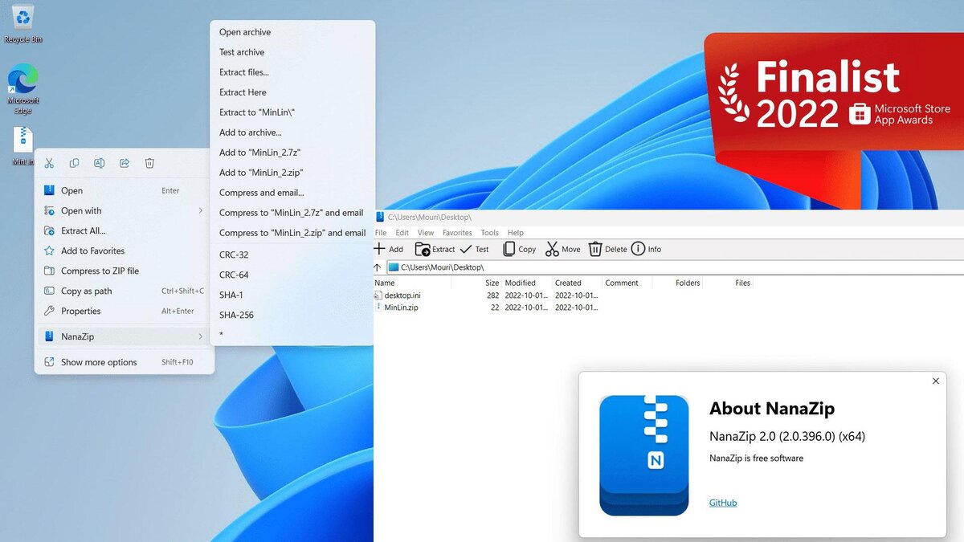
Task: Choose Compress and email...
Action: pos(292,193)
